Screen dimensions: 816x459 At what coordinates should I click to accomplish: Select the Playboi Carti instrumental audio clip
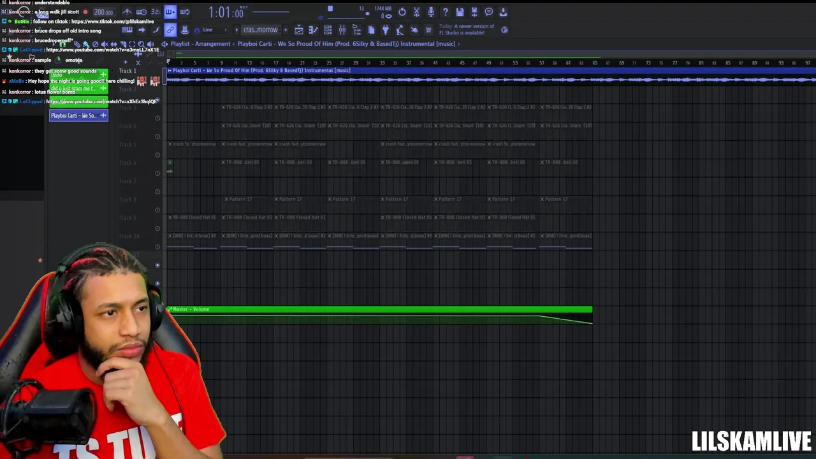pos(491,76)
